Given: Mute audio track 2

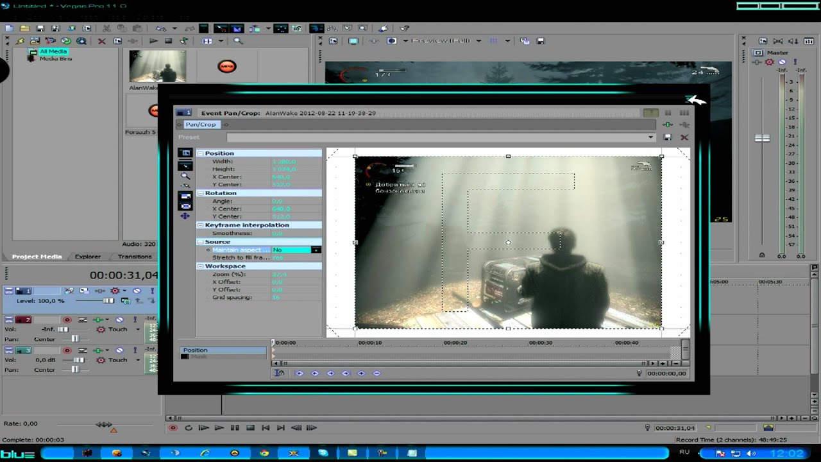Looking at the screenshot, I should pos(119,320).
